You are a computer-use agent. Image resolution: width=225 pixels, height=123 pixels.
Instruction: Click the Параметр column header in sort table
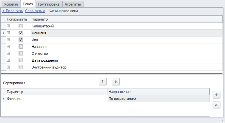tap(57, 92)
